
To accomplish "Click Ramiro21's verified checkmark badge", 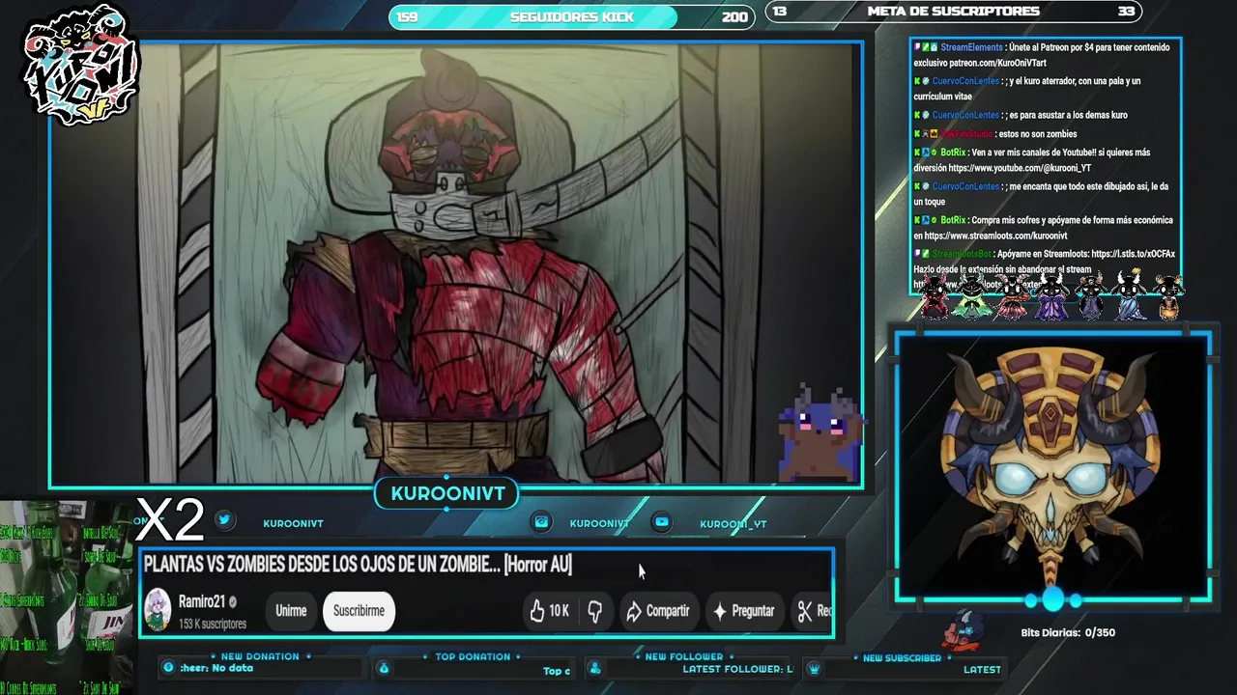I will point(233,601).
